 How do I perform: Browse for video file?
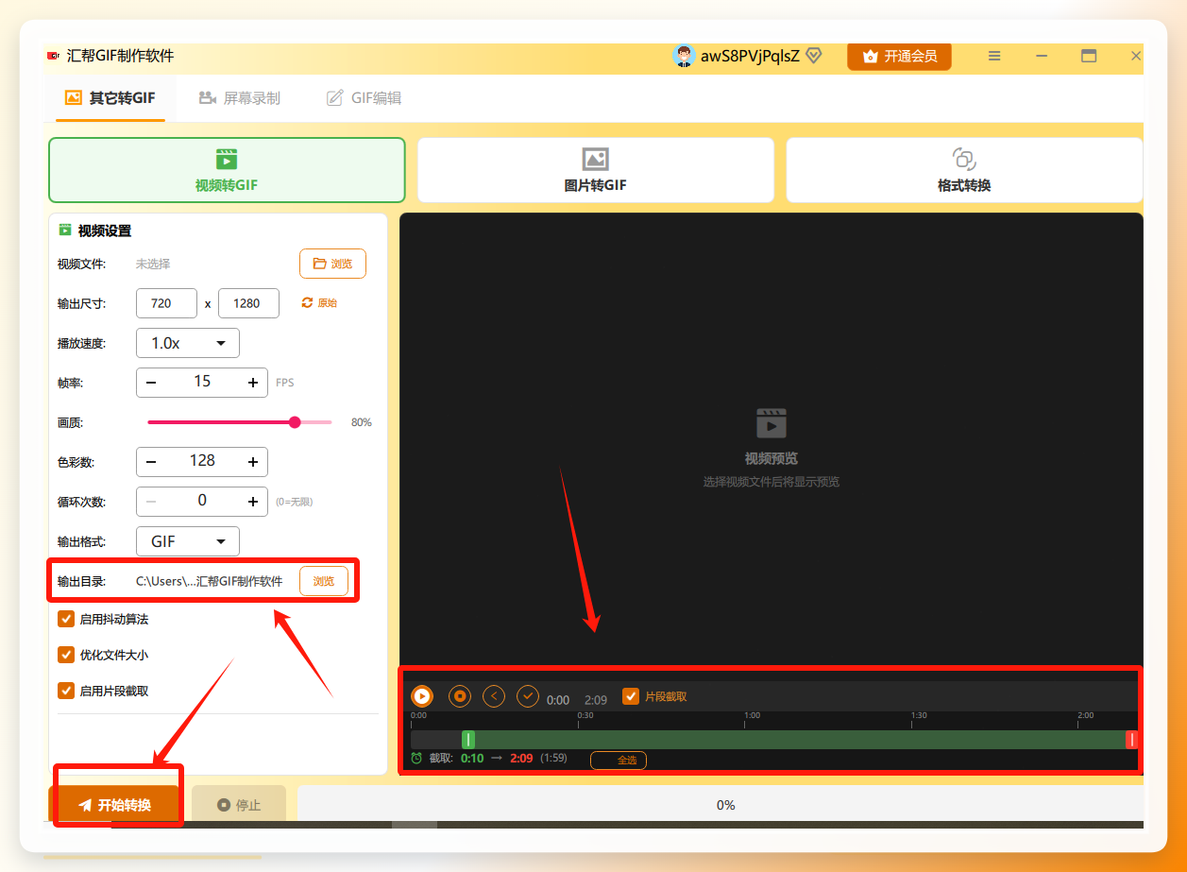(x=332, y=264)
